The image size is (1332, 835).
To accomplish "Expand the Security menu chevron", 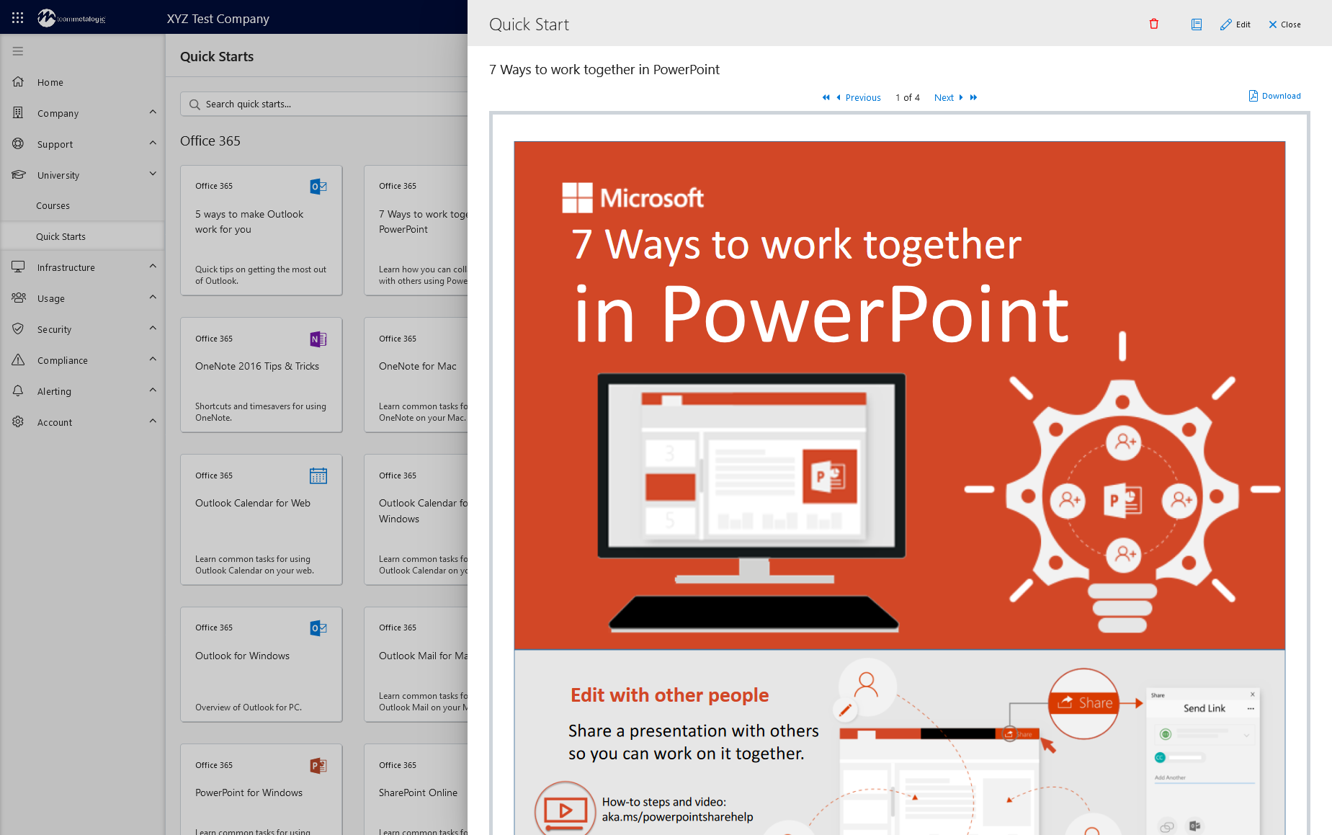I will click(153, 328).
